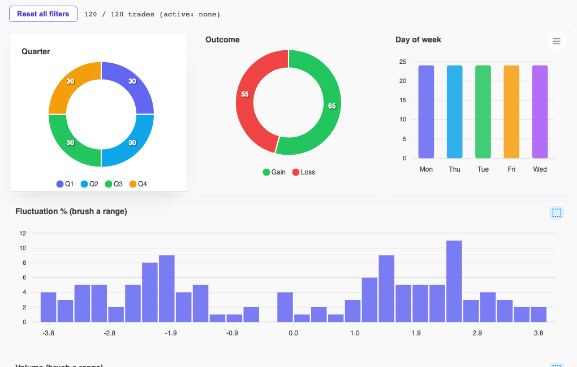Click the "-1.9" x-axis label

(171, 333)
